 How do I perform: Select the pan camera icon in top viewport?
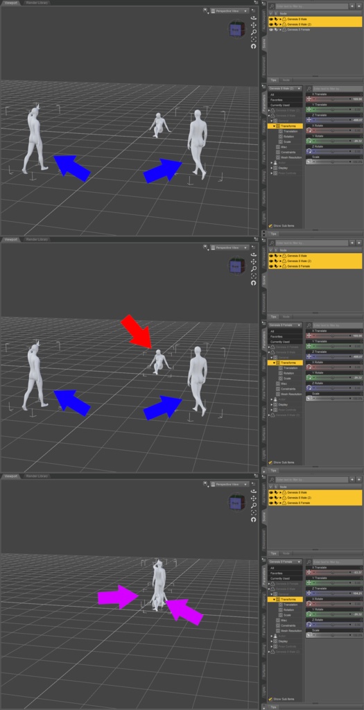254,25
